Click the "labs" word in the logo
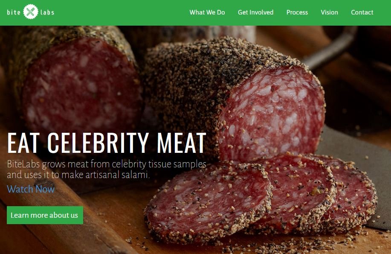 [47, 12]
